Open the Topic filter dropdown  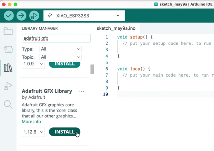(x=61, y=57)
